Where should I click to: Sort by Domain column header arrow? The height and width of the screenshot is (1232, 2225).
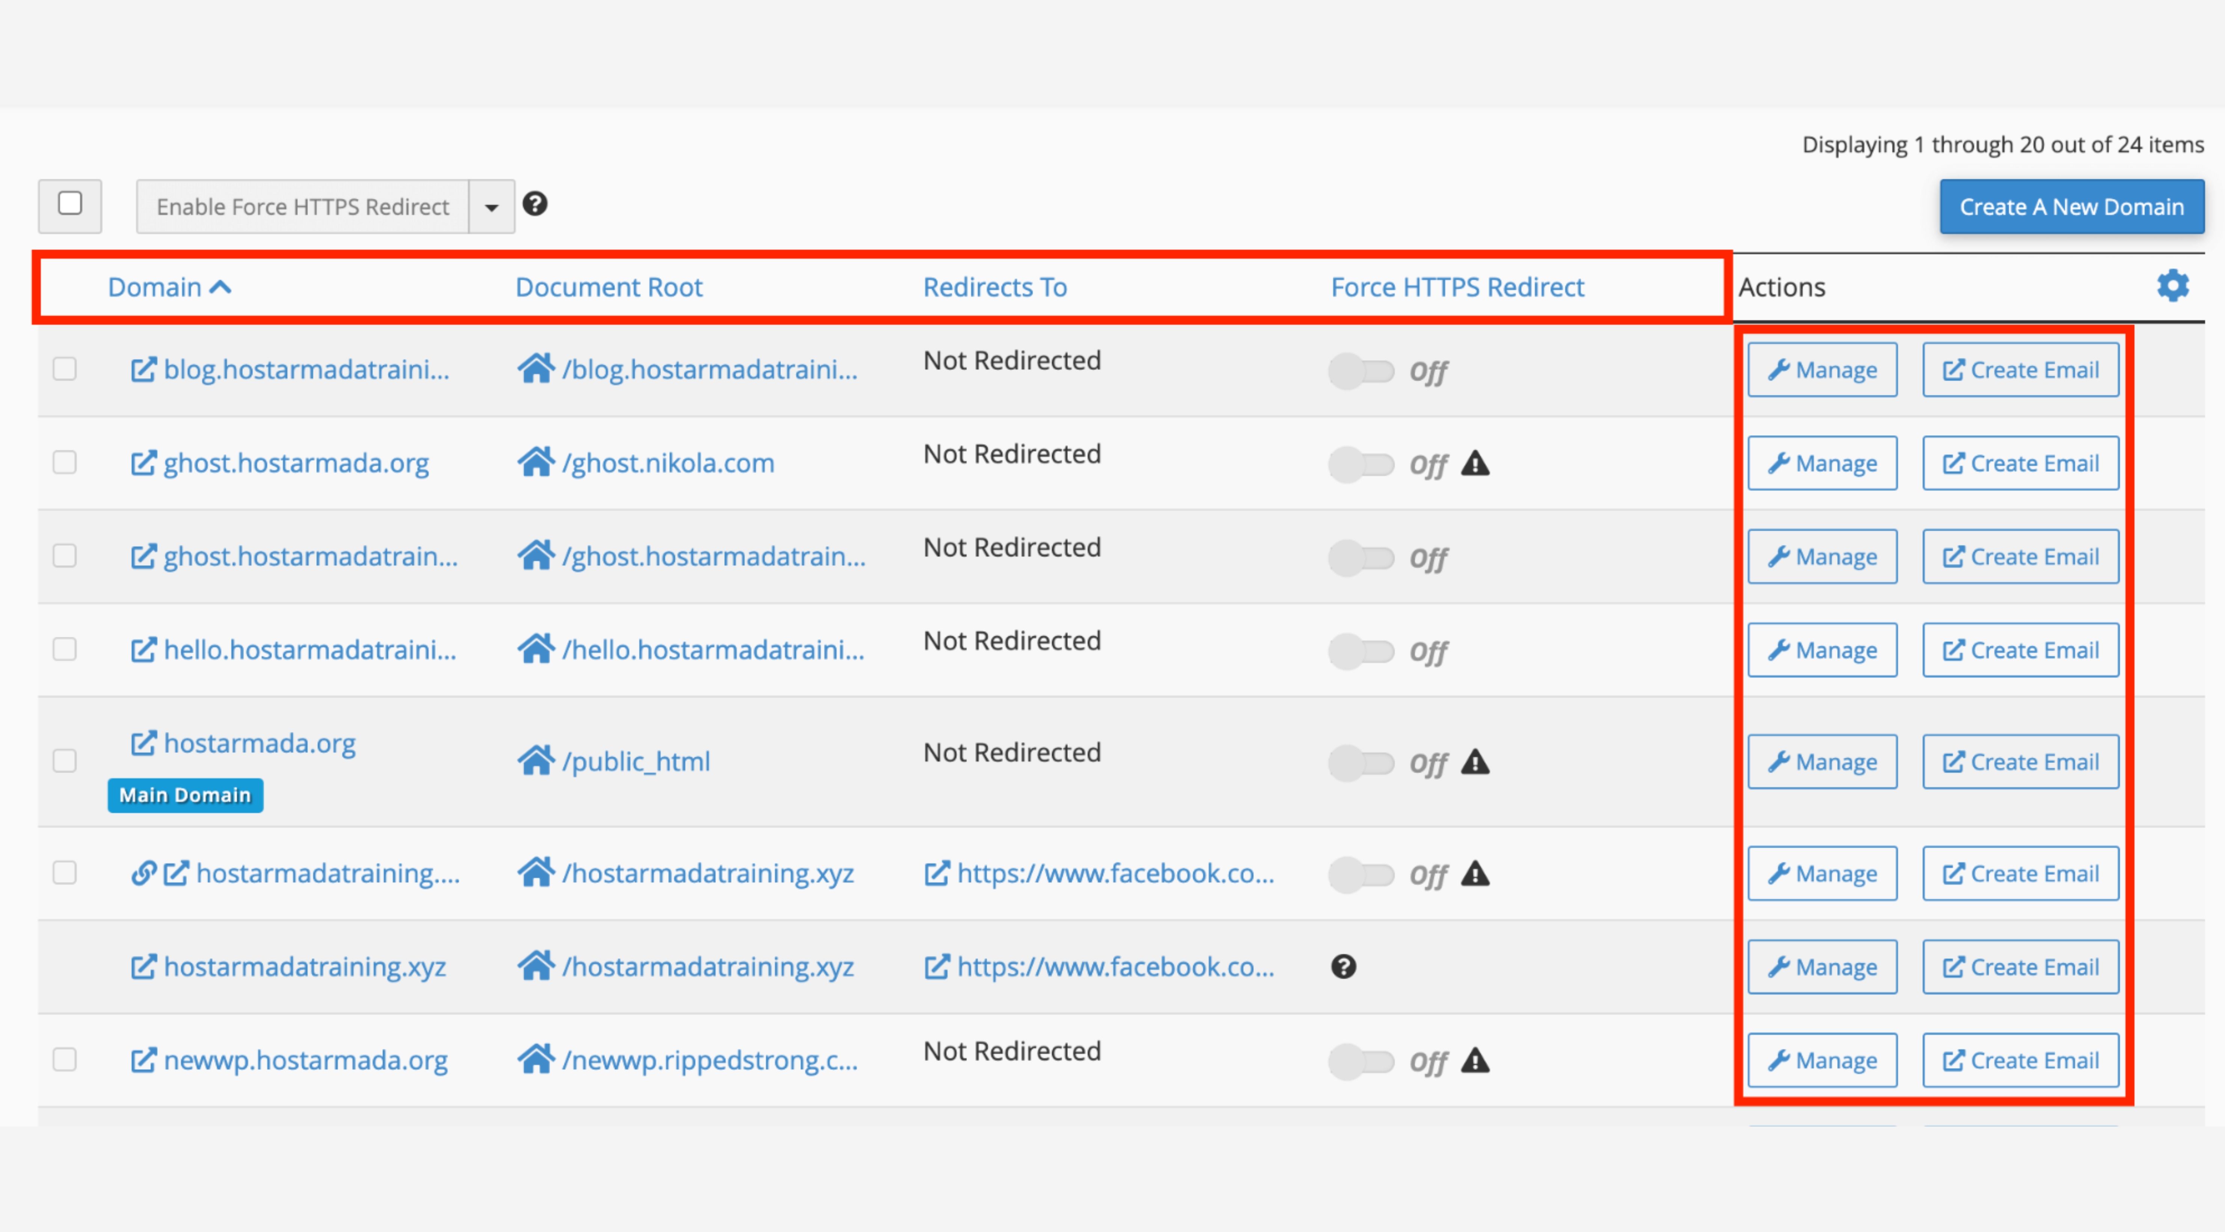tap(220, 287)
